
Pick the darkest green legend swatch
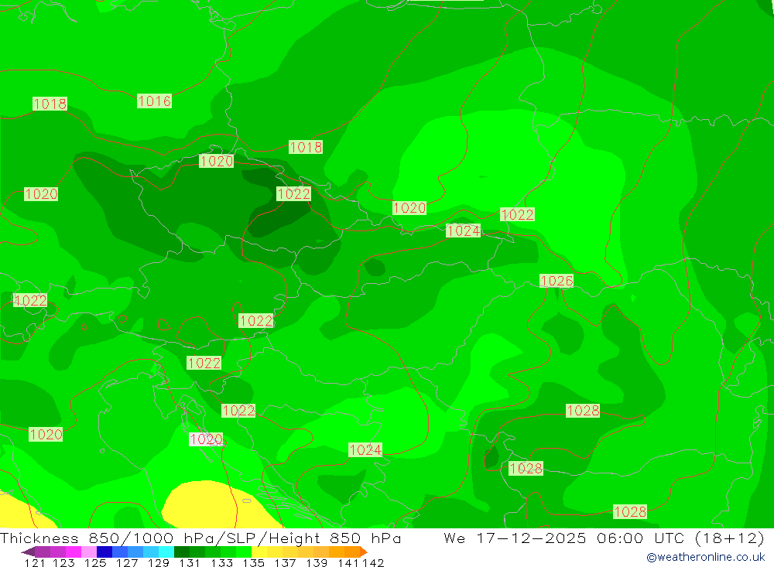coord(182,552)
